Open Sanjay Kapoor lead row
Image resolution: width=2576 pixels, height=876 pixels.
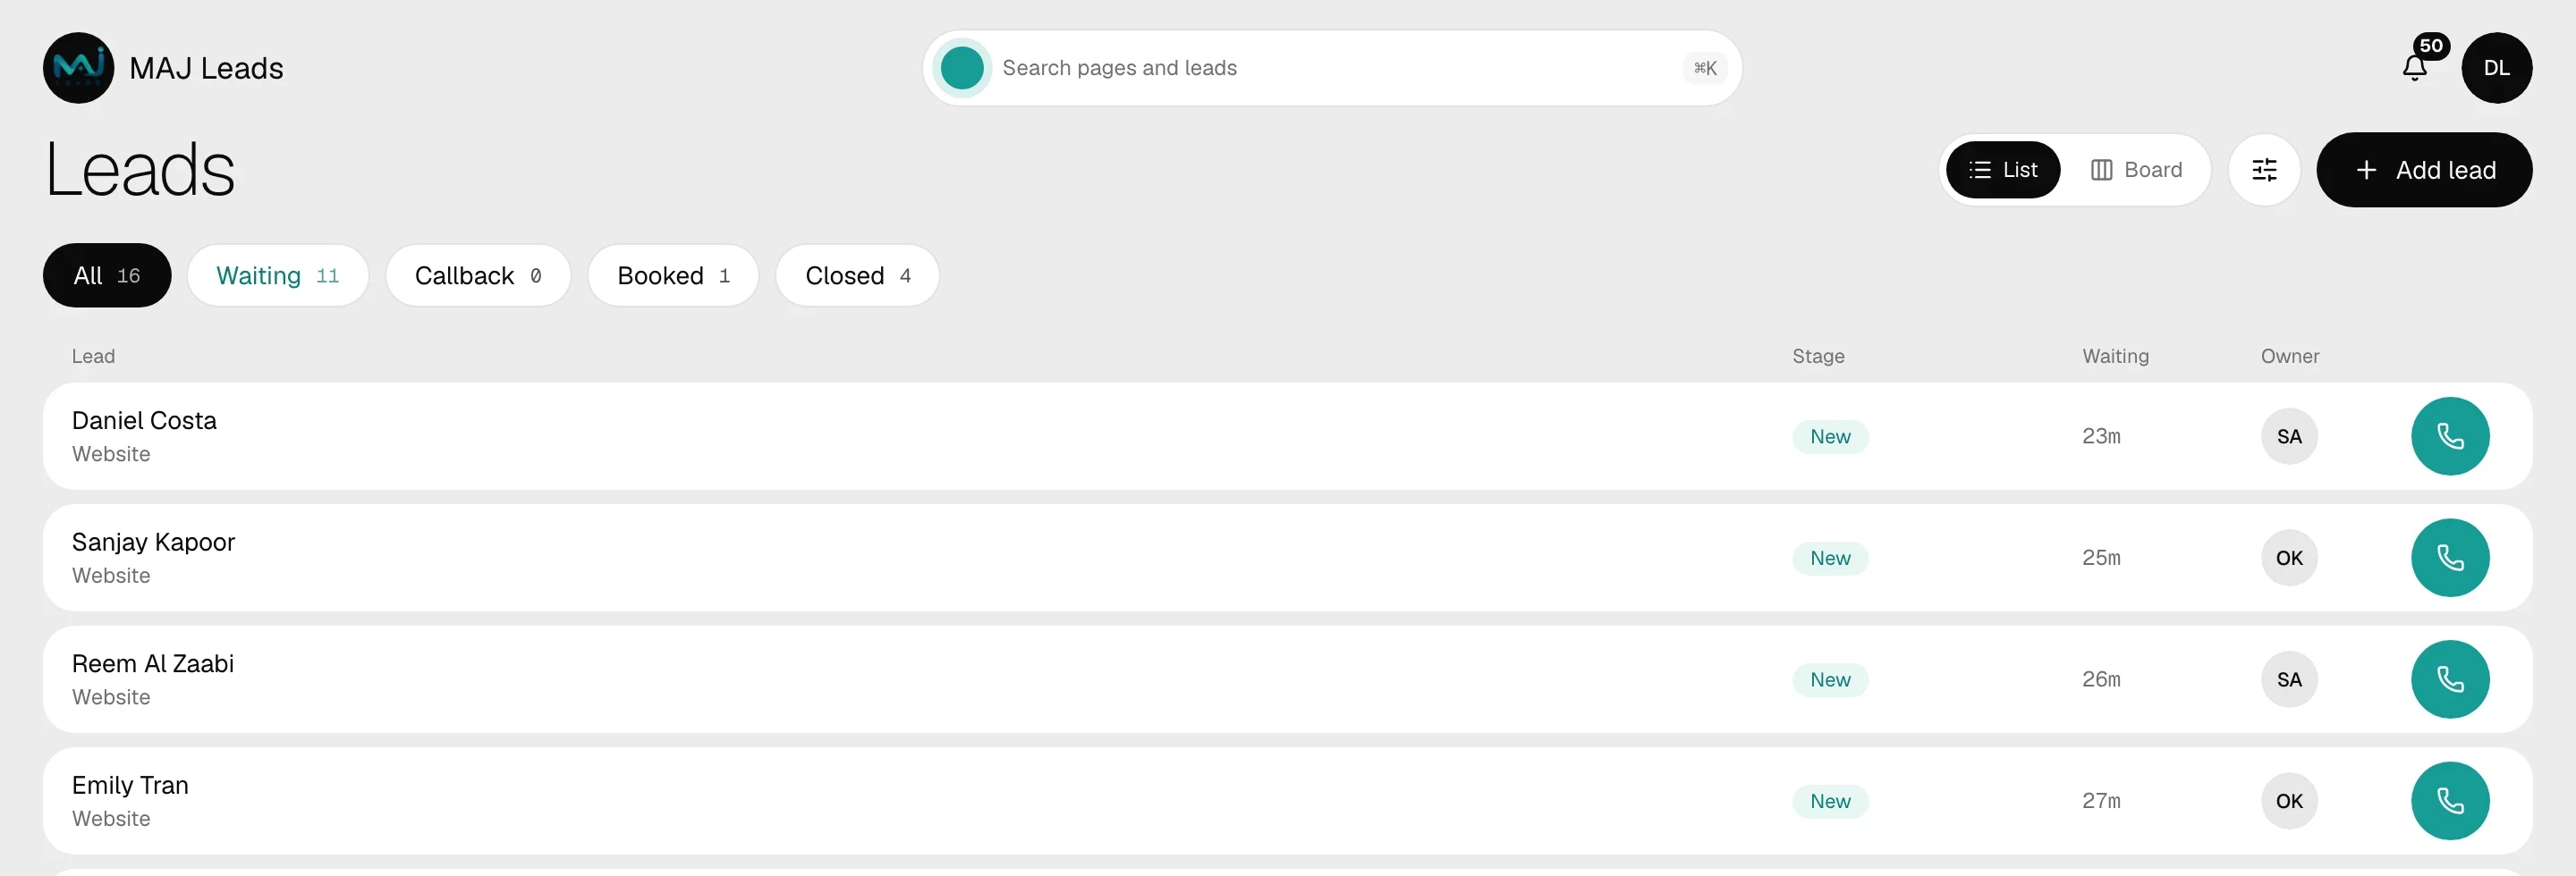pos(1288,558)
